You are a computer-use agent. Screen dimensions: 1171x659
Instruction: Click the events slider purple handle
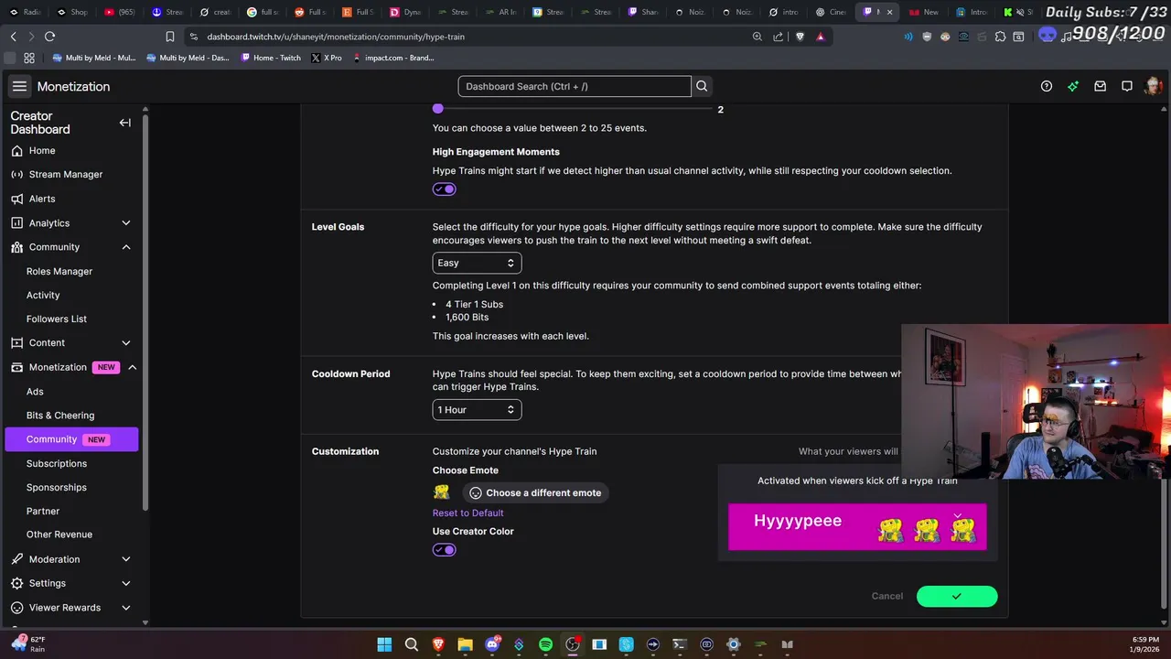pos(438,109)
